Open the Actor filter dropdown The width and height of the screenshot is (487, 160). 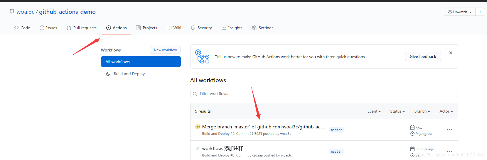point(446,111)
